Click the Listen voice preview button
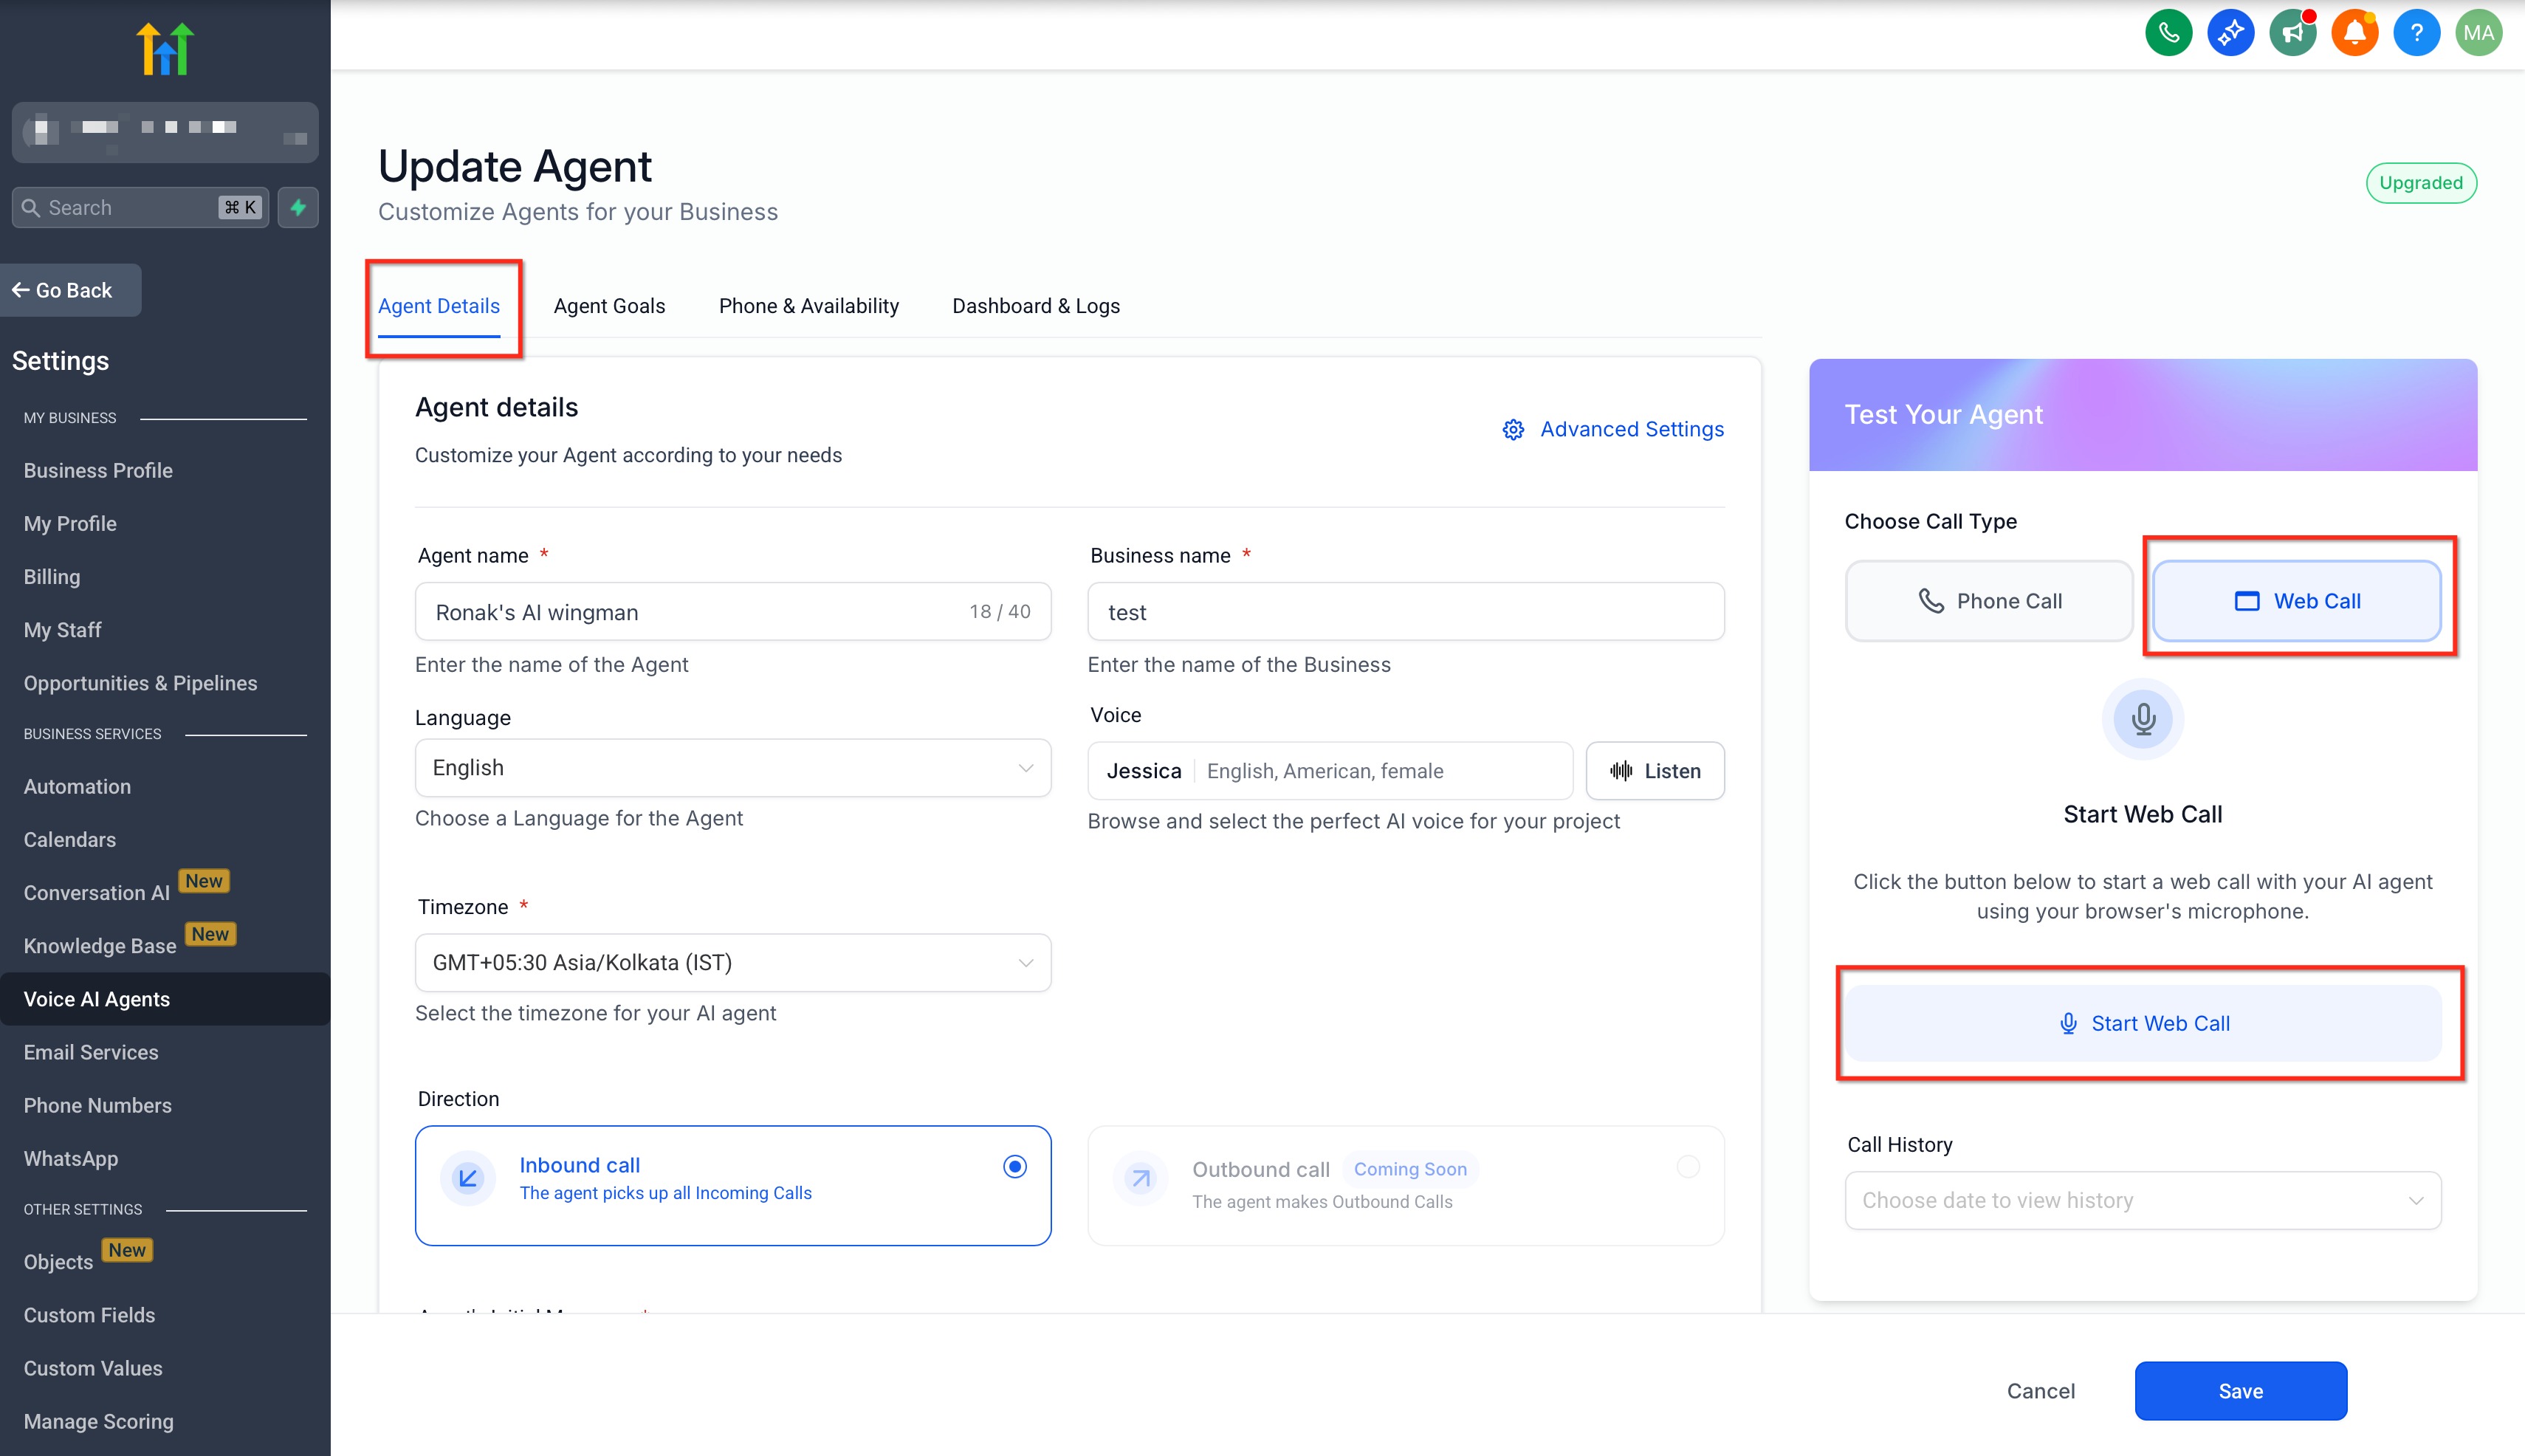The width and height of the screenshot is (2525, 1456). click(x=1655, y=771)
